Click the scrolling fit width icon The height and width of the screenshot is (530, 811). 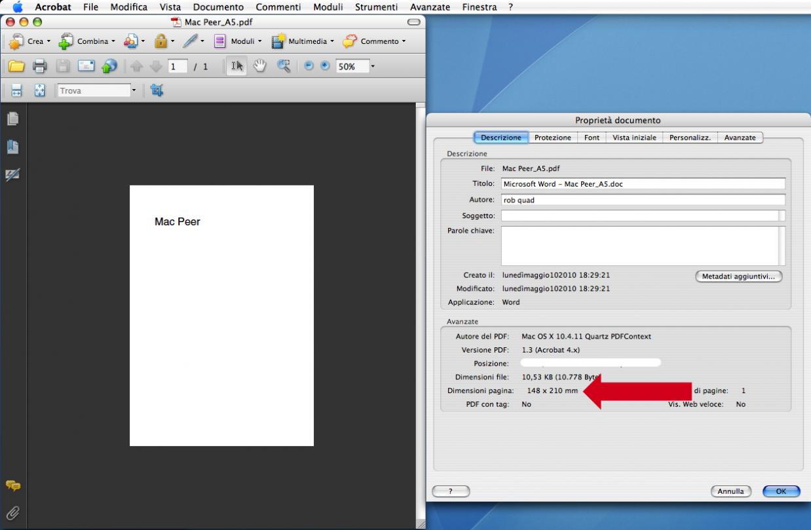coord(17,91)
